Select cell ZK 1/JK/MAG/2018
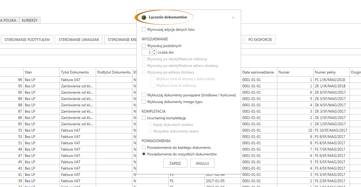This screenshot has width=361, height=187. click(331, 86)
